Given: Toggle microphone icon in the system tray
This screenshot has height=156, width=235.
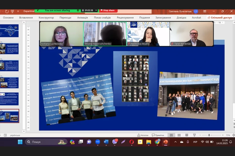Looking at the screenshot, I should (x=188, y=142).
